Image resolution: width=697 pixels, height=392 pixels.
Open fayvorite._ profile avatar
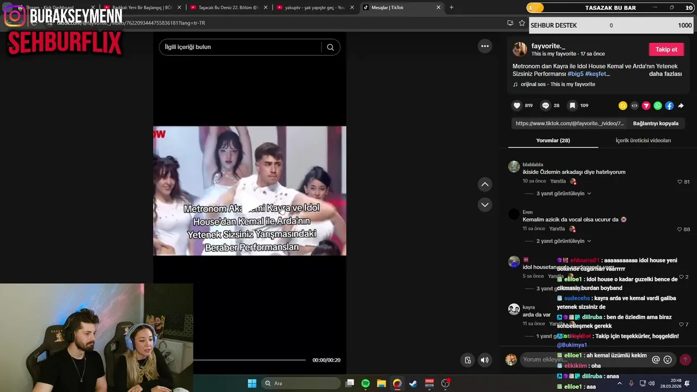click(520, 50)
